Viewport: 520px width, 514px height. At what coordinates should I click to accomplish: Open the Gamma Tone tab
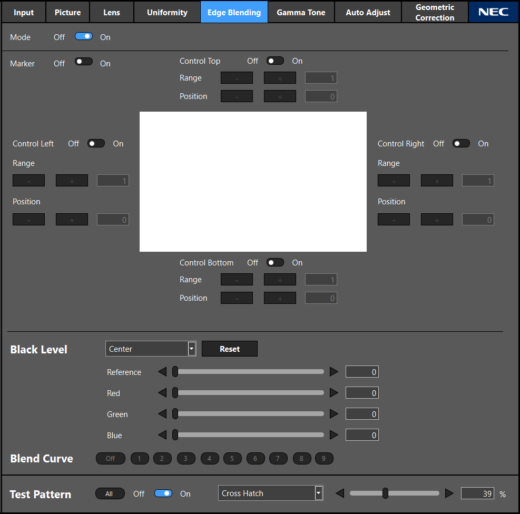pyautogui.click(x=301, y=12)
